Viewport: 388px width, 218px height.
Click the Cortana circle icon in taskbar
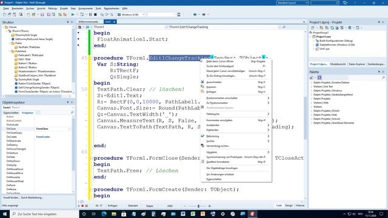(84, 214)
